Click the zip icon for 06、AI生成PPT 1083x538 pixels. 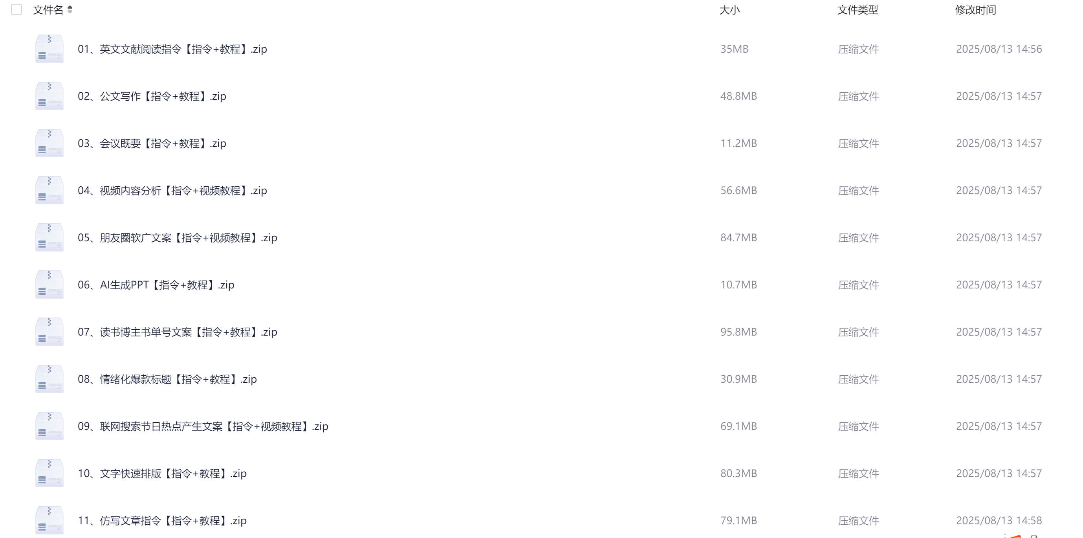point(49,285)
